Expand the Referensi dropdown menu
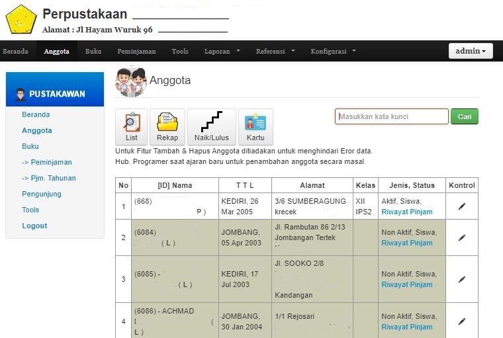 [275, 51]
